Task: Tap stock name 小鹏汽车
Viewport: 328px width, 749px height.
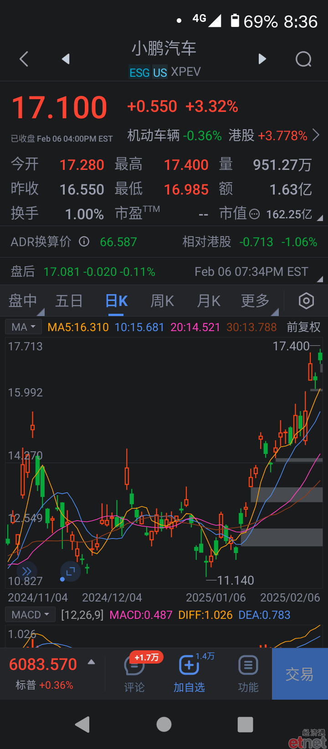Action: pos(164,48)
